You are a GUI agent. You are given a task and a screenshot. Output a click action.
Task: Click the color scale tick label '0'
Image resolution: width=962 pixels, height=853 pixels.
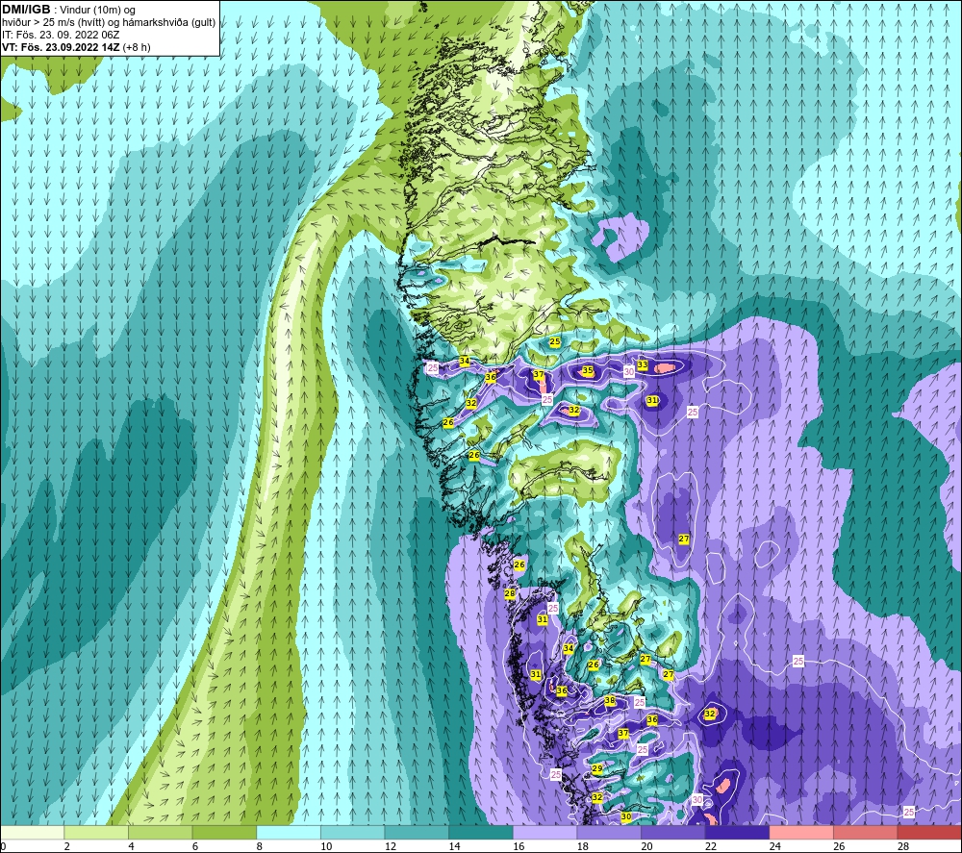tap(3, 846)
